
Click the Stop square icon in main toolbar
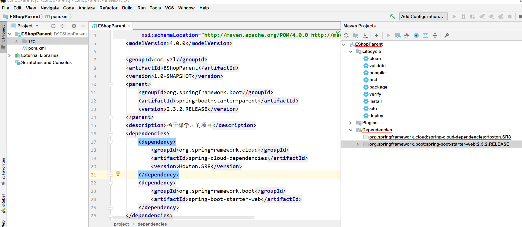(x=510, y=17)
